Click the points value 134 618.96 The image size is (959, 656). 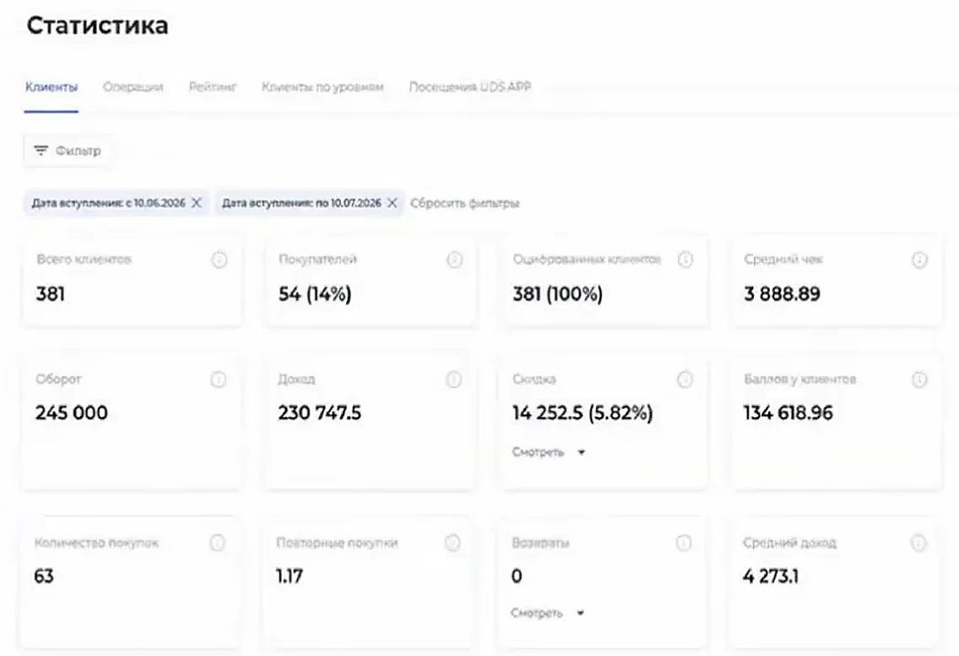(788, 413)
